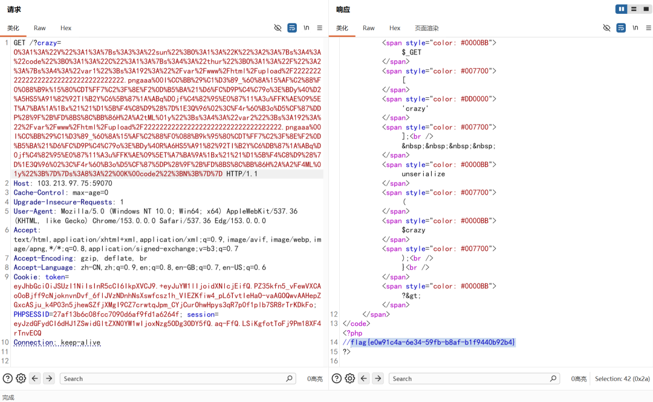
Task: Go to previous match in request search
Action: tap(35, 378)
